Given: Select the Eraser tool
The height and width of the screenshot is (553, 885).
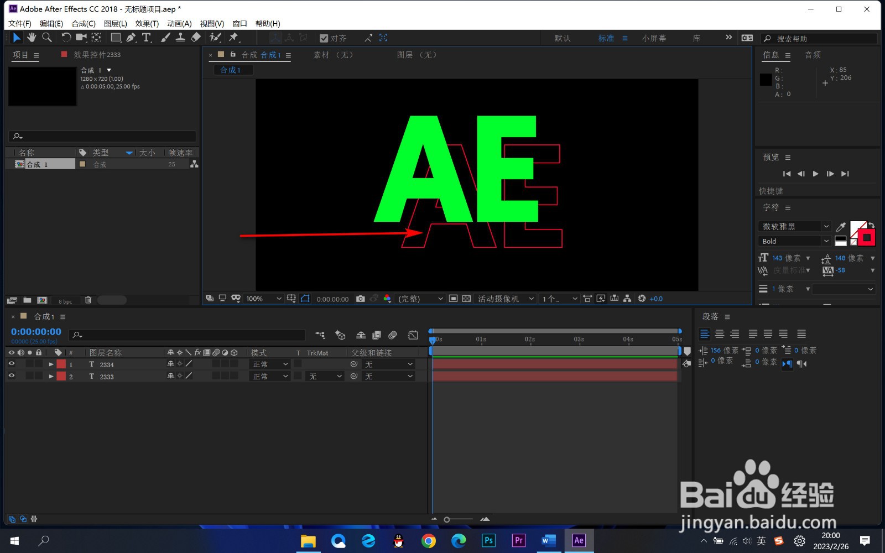Looking at the screenshot, I should point(196,38).
